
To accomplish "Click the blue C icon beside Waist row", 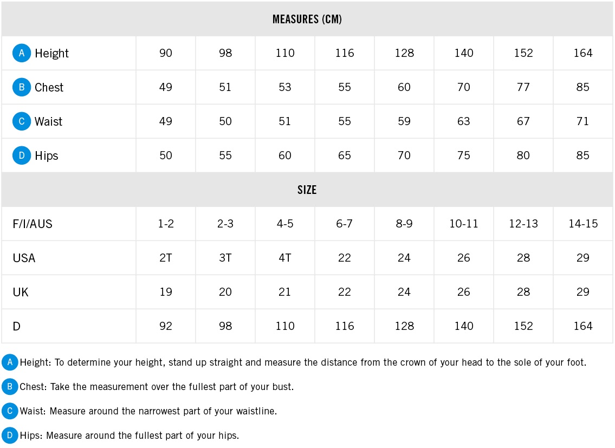I will [22, 121].
